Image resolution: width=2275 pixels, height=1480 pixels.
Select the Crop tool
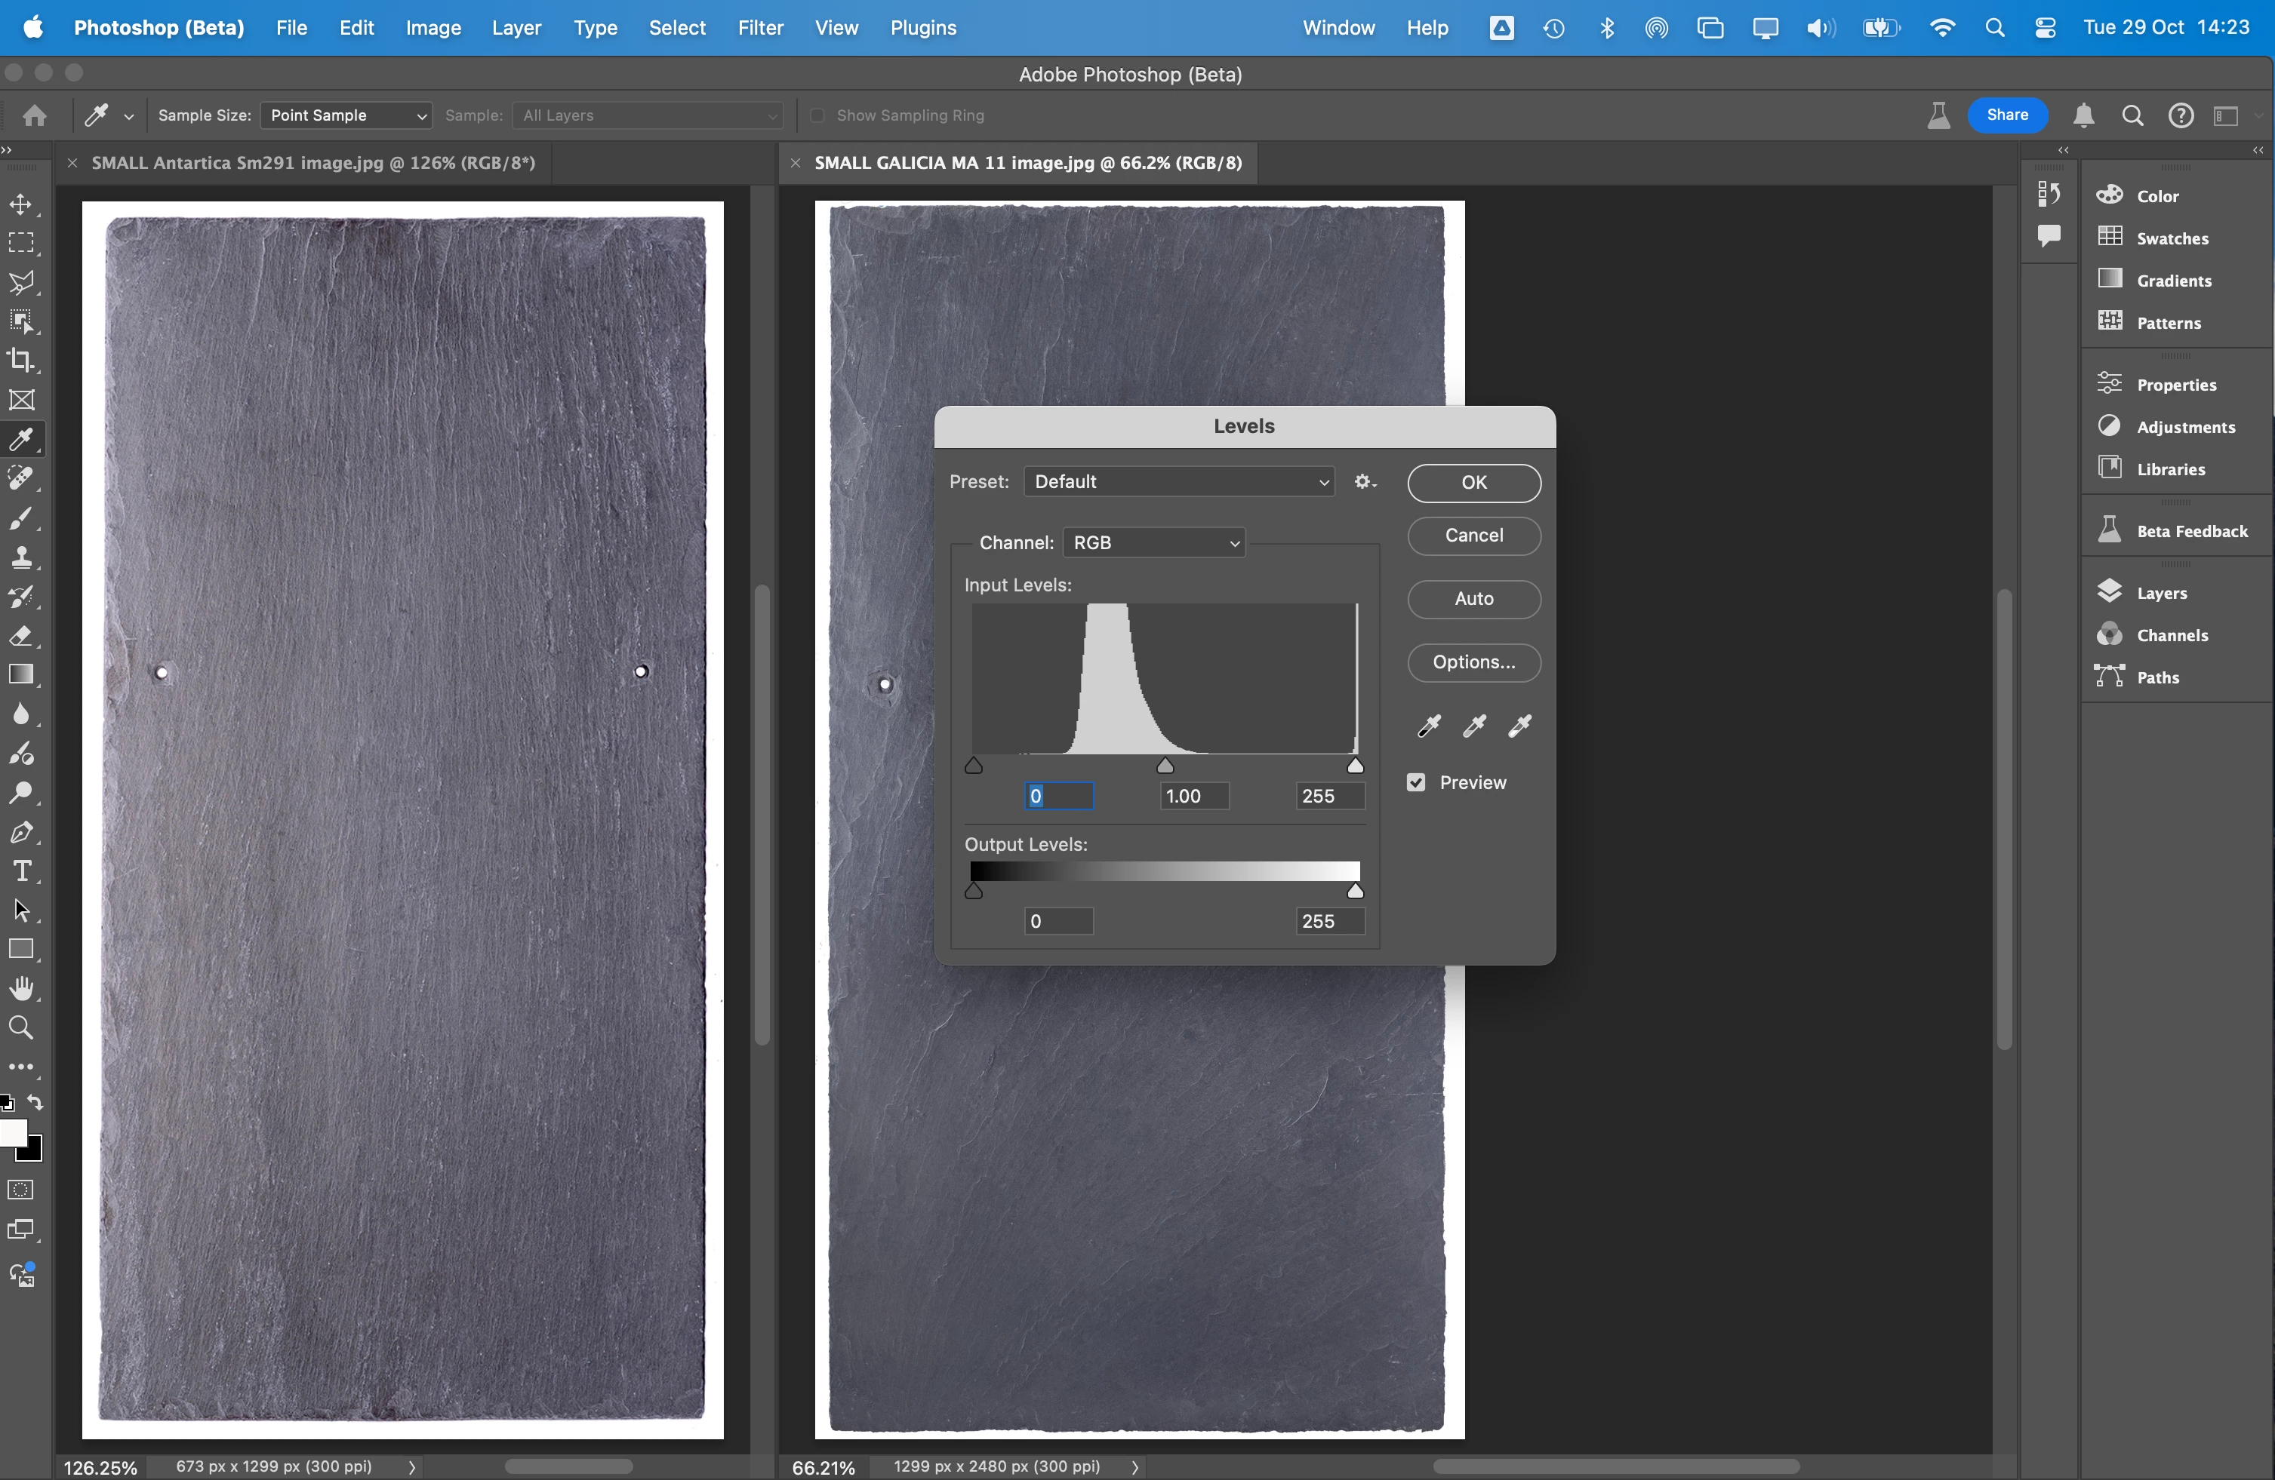(x=21, y=361)
